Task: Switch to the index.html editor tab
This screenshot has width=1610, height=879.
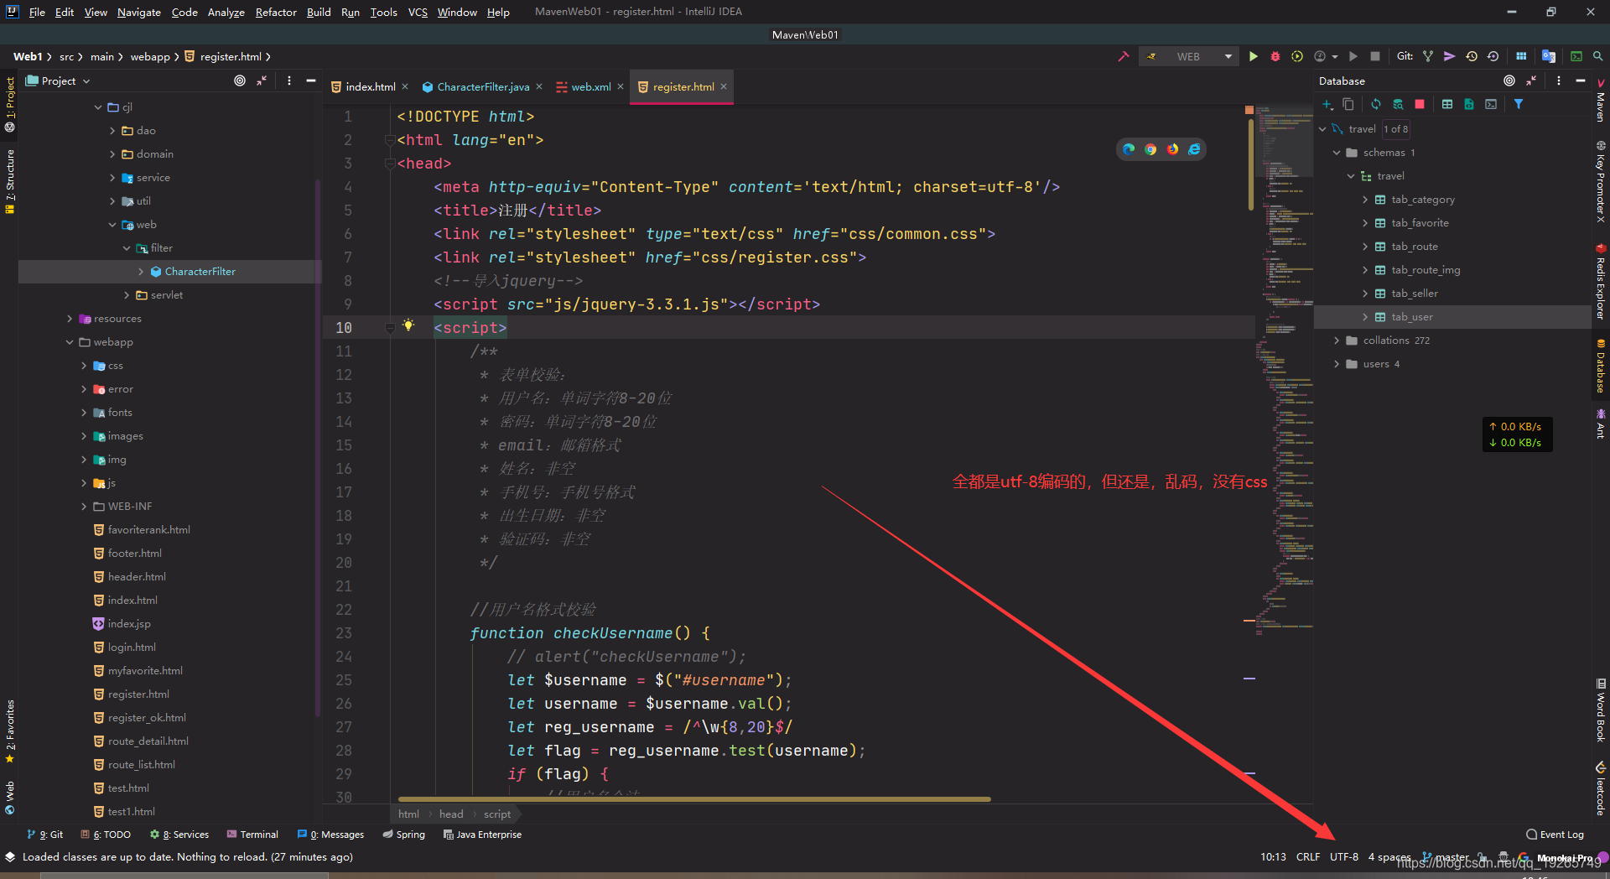Action: (370, 86)
